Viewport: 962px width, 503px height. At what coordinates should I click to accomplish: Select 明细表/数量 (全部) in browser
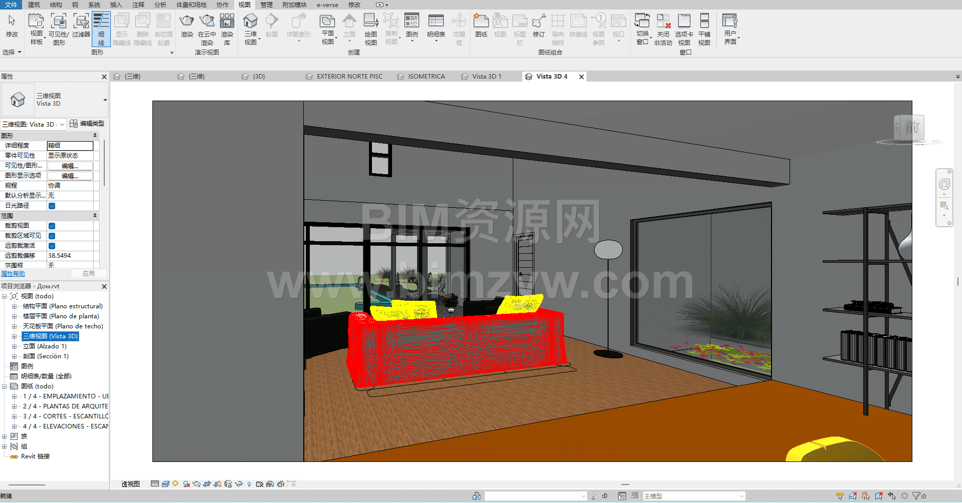(46, 376)
